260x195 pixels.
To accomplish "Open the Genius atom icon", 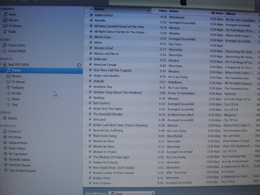I will (4, 118).
